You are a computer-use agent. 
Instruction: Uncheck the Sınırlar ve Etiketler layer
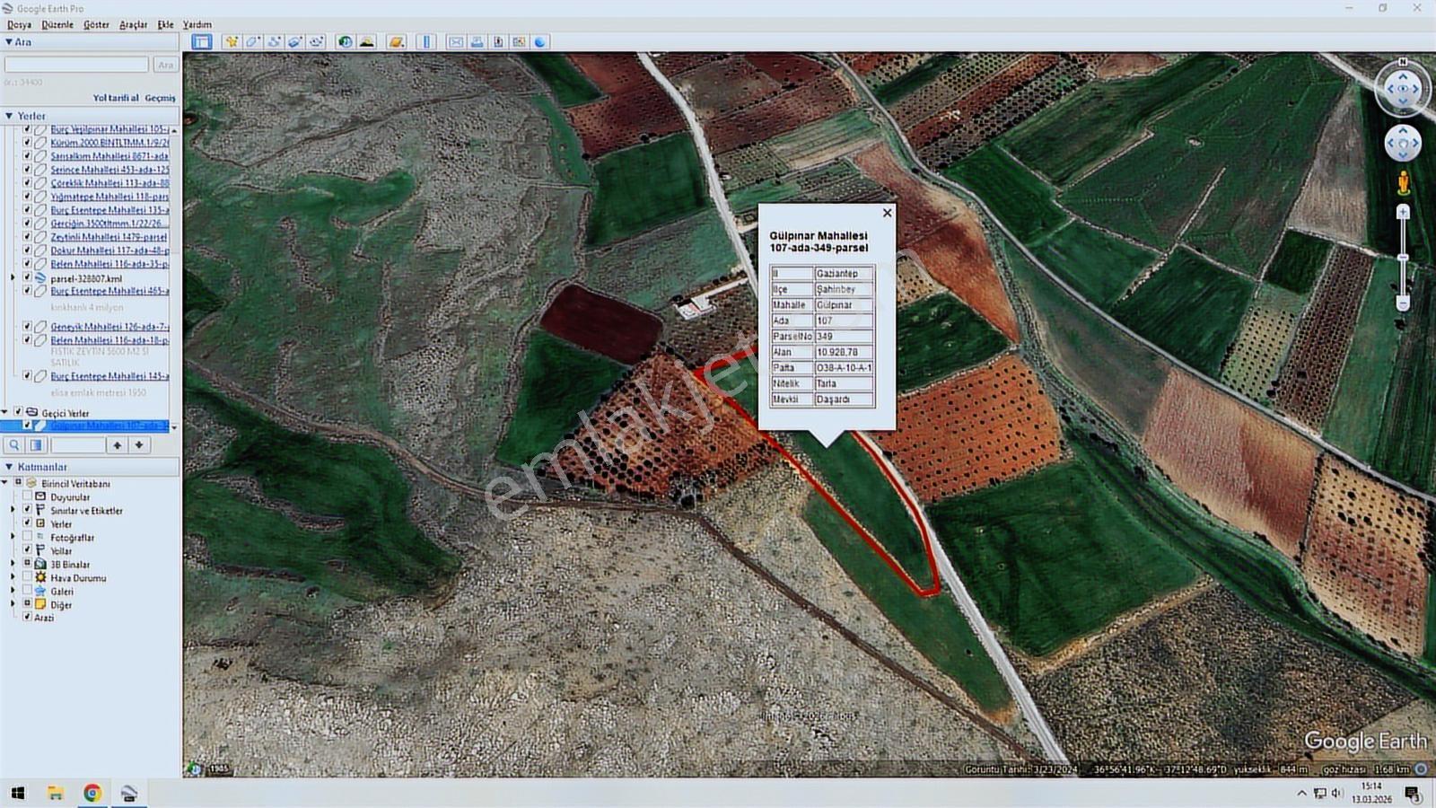(x=27, y=510)
